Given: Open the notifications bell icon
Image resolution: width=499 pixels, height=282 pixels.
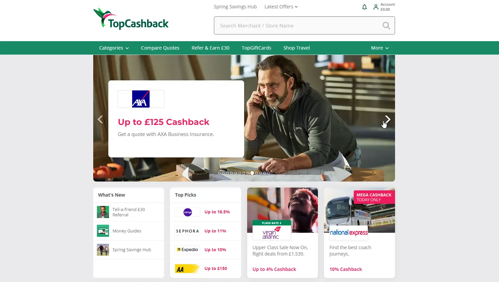Looking at the screenshot, I should click(x=365, y=7).
